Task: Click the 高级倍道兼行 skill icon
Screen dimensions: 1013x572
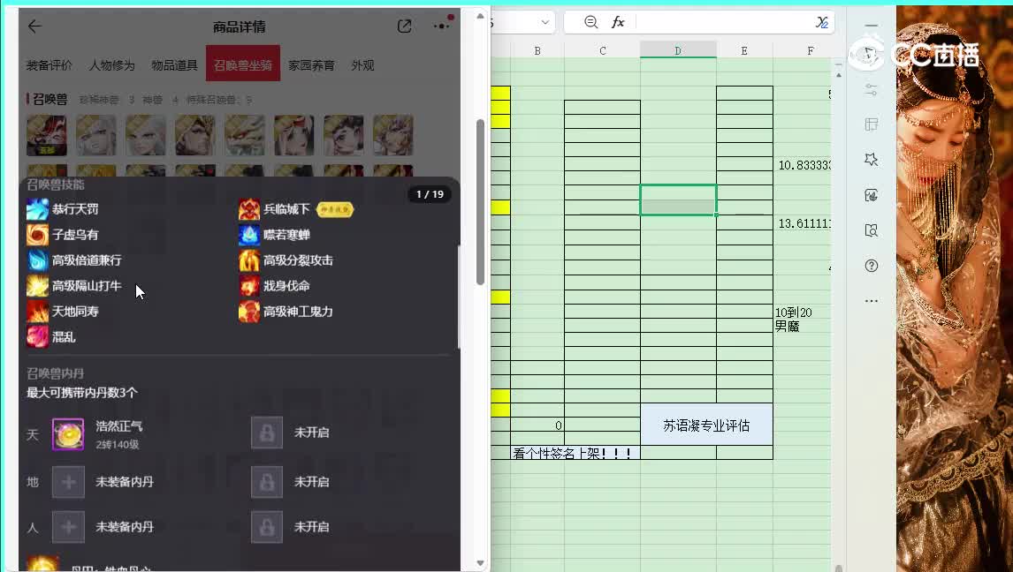Action: [37, 260]
